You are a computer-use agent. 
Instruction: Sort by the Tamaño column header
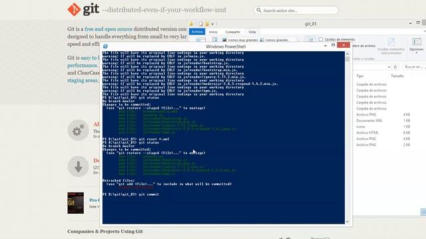point(397,76)
